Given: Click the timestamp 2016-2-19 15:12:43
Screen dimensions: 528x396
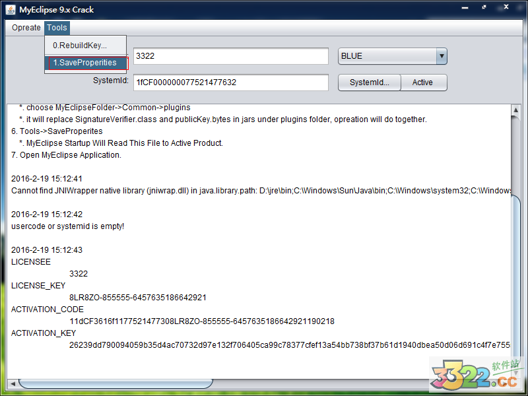Looking at the screenshot, I should [x=47, y=250].
